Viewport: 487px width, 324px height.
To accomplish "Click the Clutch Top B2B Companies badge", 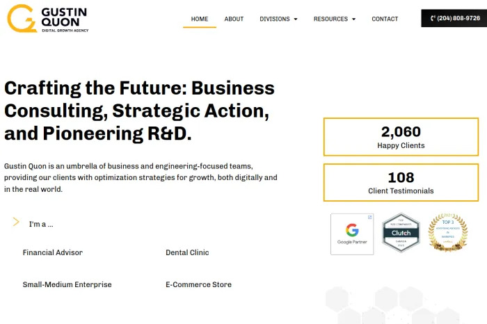I will (x=401, y=232).
